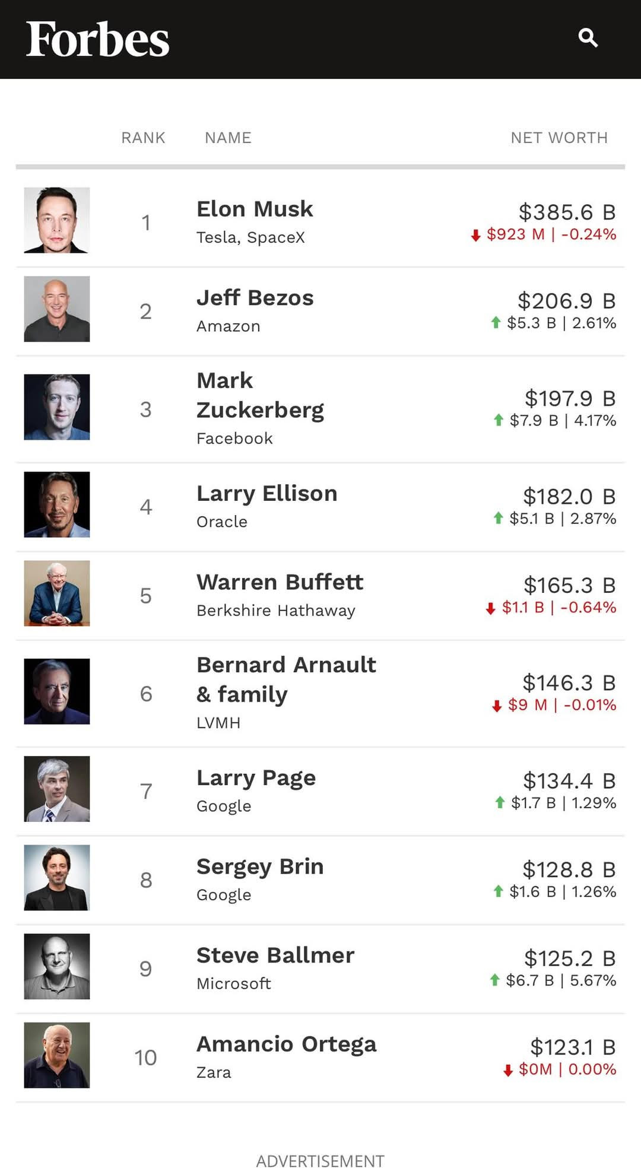Image resolution: width=641 pixels, height=1172 pixels.
Task: Select Mark Zuckerberg's $197.9 B value
Action: 570,398
